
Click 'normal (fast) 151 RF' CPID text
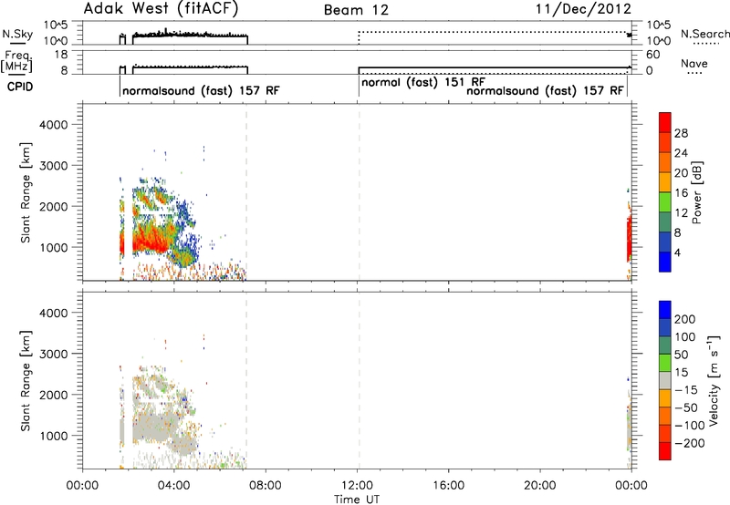pos(423,82)
